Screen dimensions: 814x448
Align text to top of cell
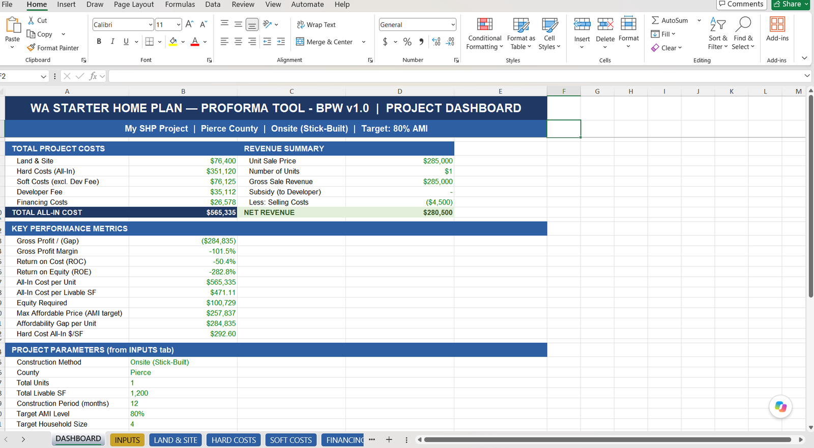(224, 24)
